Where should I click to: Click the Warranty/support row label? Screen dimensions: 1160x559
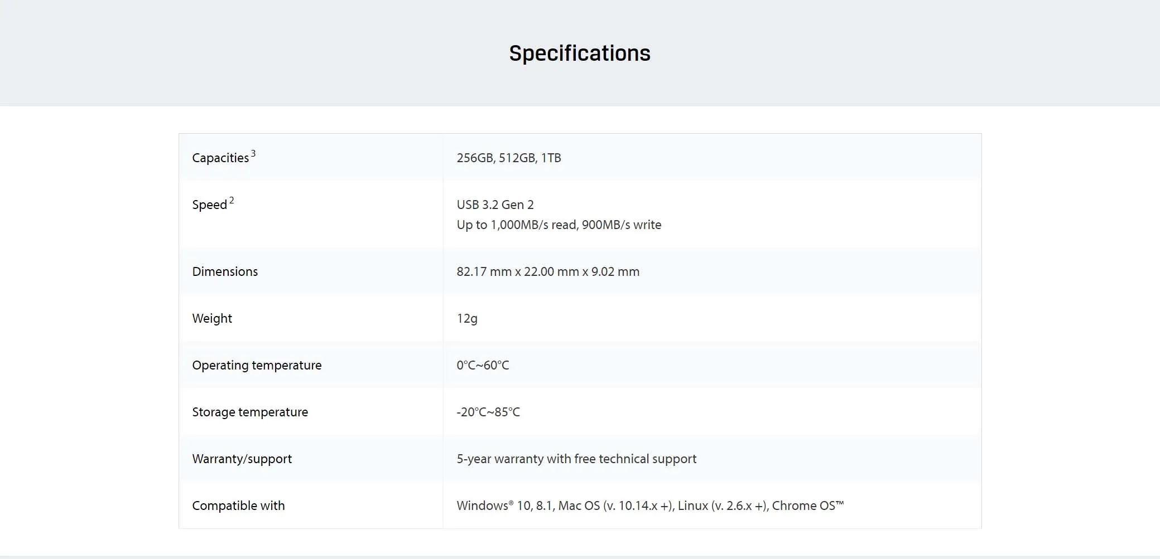click(x=242, y=459)
